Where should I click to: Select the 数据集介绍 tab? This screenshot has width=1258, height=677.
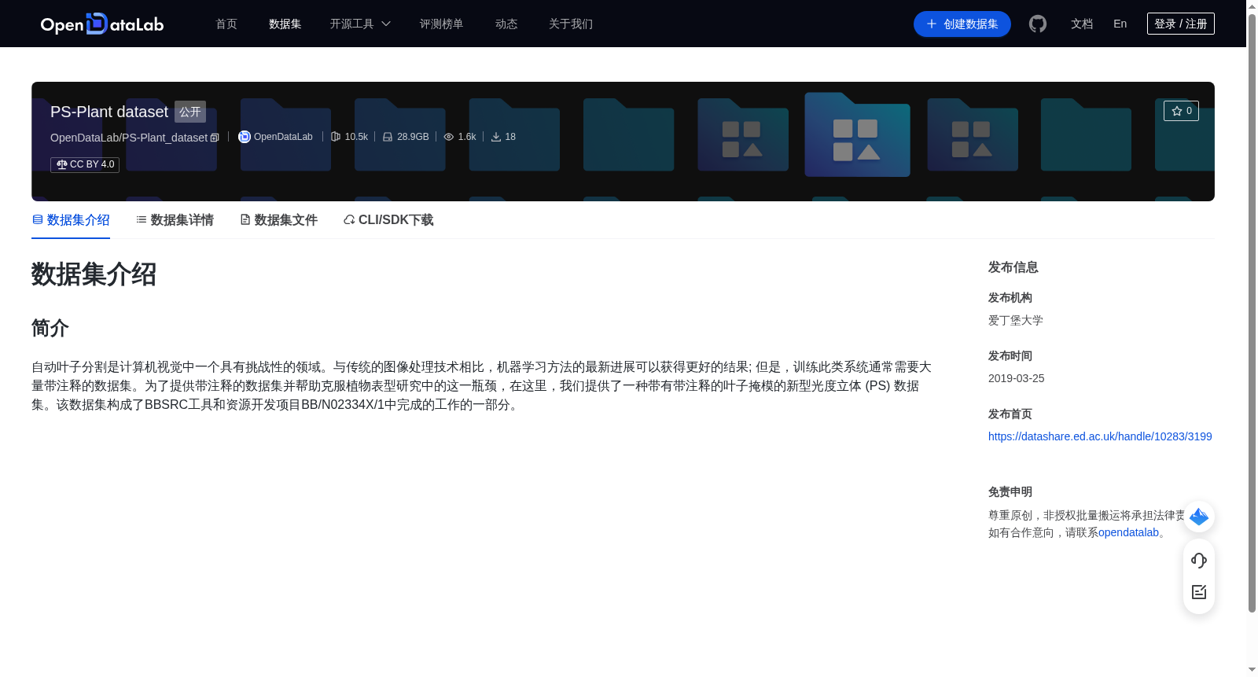[71, 220]
